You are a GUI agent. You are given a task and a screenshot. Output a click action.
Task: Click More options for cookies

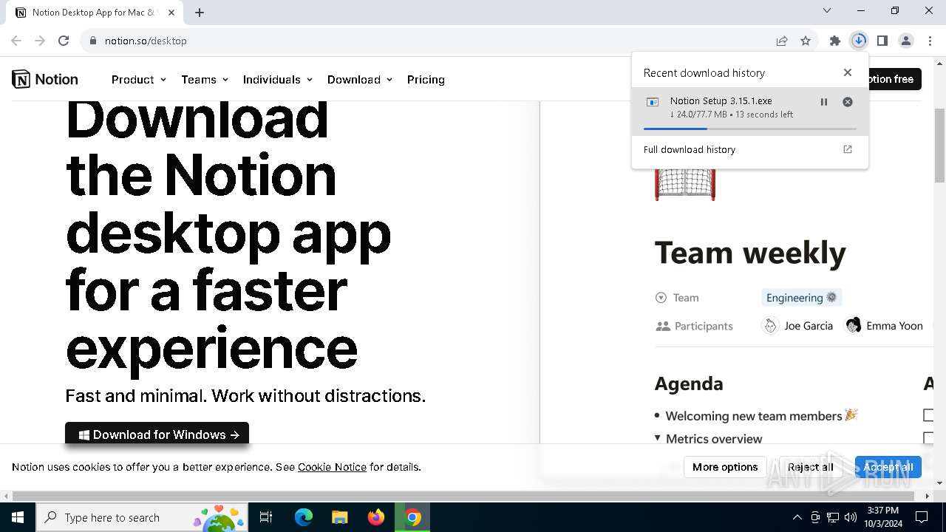pos(725,467)
